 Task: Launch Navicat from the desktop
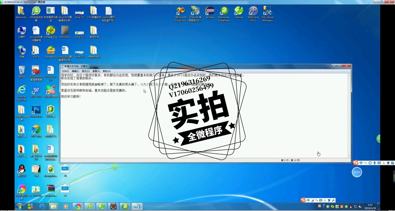click(239, 11)
